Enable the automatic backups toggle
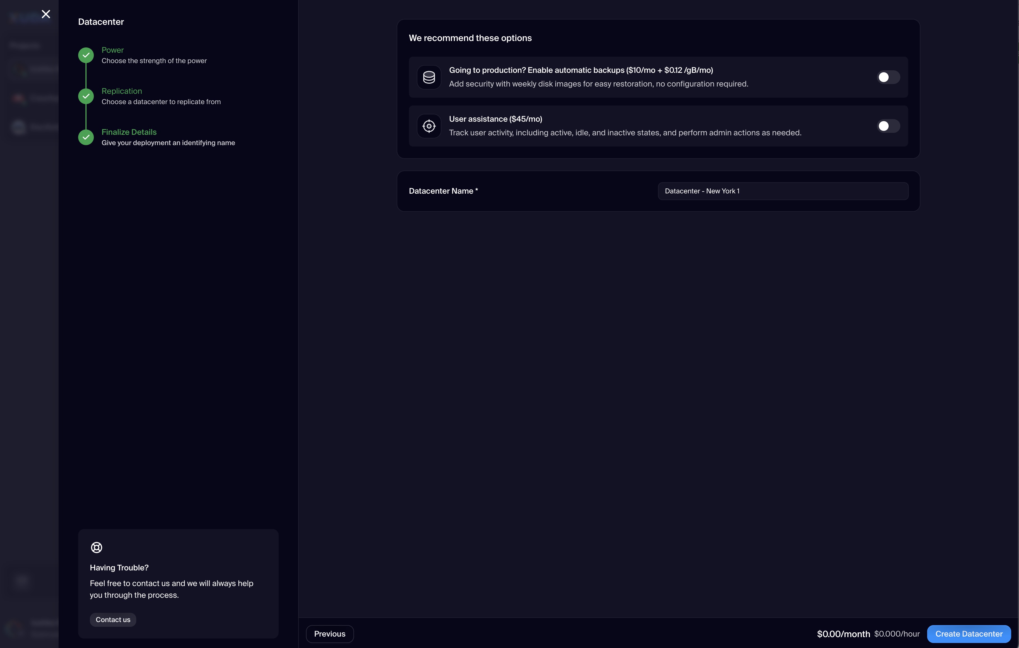 (x=888, y=77)
